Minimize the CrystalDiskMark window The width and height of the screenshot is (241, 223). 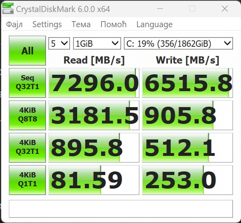pyautogui.click(x=160, y=9)
